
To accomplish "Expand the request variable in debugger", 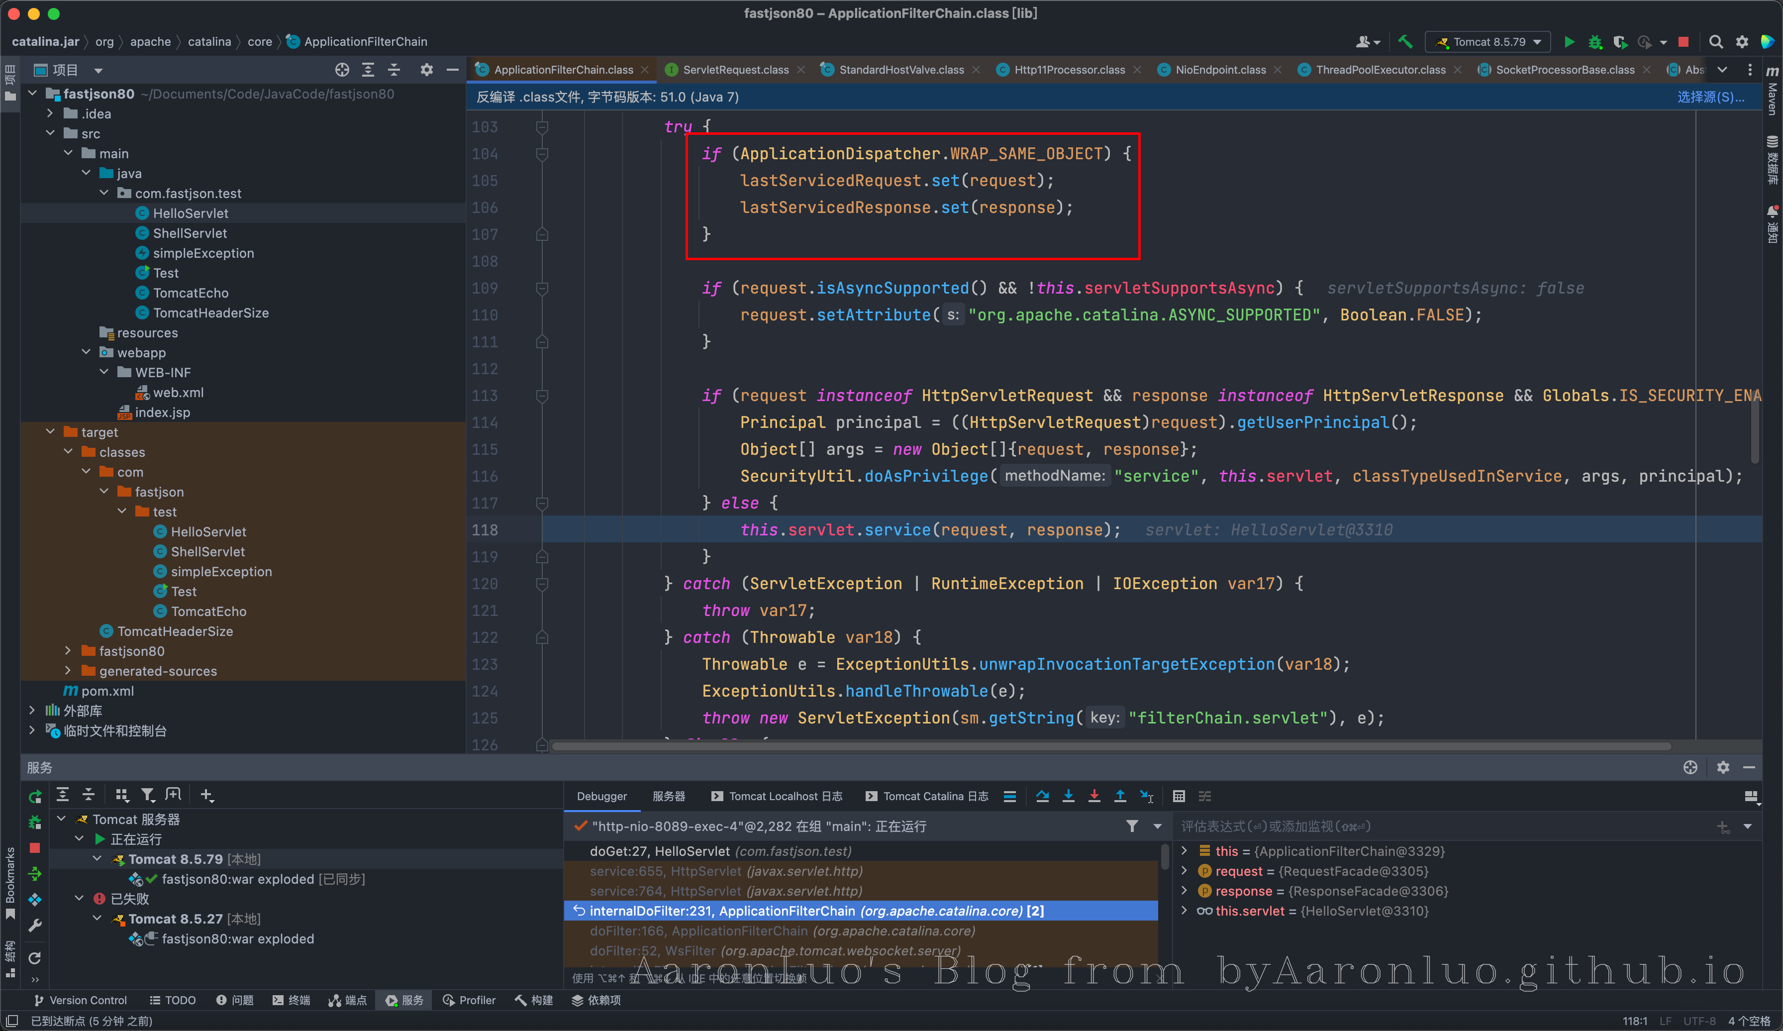I will (x=1185, y=870).
